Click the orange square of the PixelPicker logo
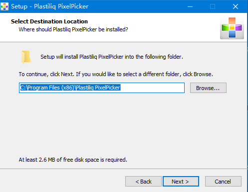Viewport: 248px width, 192px height. [232, 21]
